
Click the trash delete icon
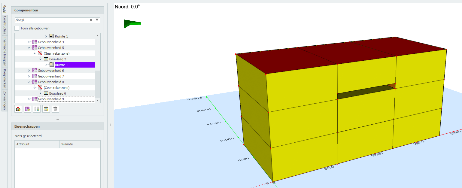55,109
